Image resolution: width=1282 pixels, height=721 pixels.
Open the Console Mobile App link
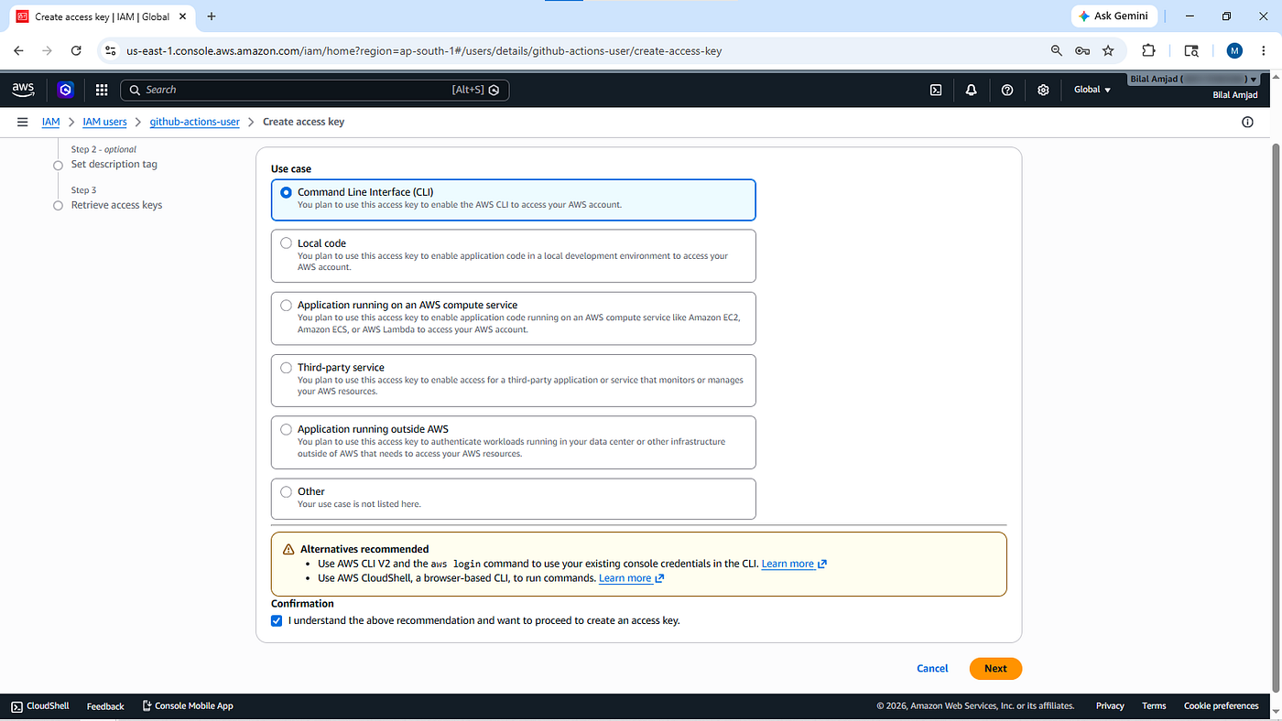(x=188, y=706)
